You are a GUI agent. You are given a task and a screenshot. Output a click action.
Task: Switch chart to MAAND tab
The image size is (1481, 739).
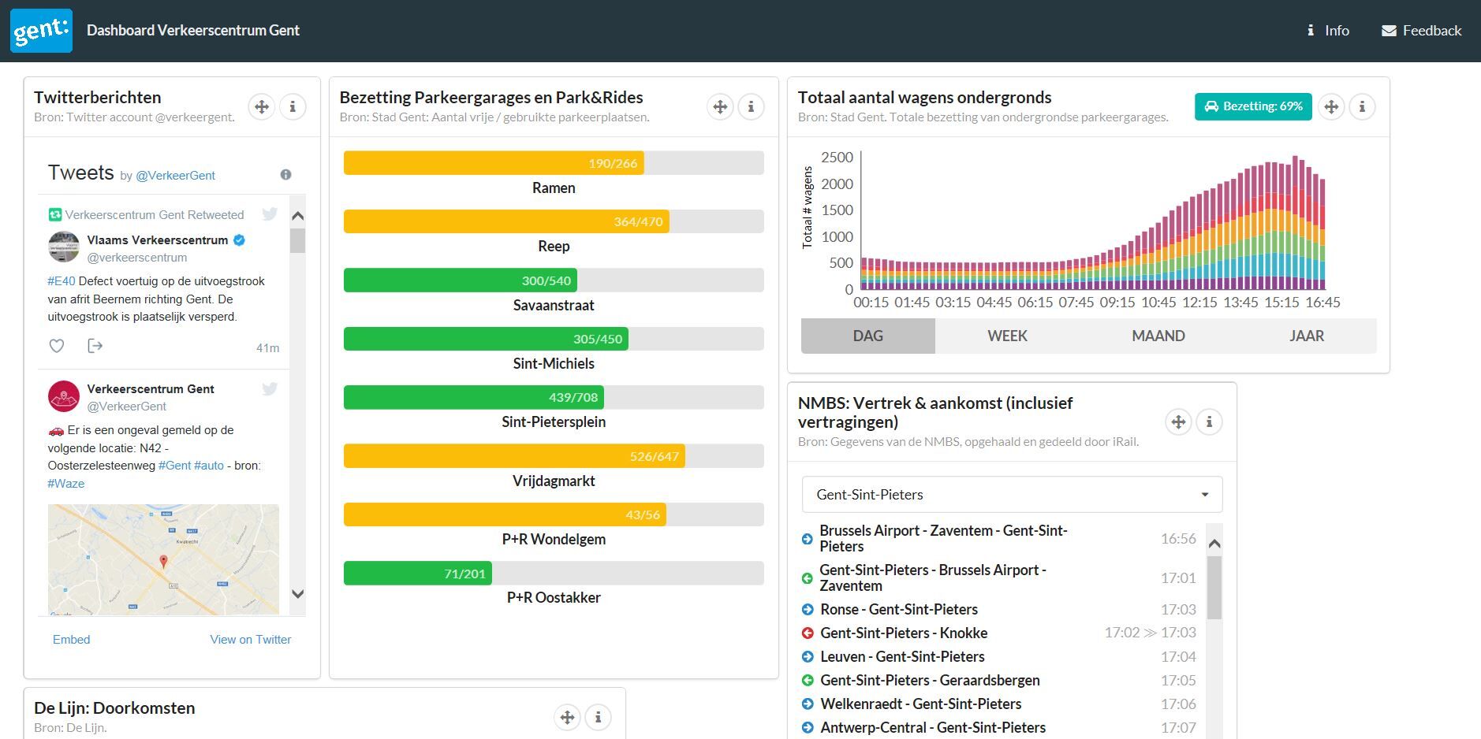(x=1158, y=336)
